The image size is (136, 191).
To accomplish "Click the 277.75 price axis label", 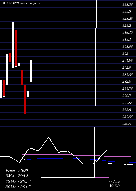I will tap(127, 89).
